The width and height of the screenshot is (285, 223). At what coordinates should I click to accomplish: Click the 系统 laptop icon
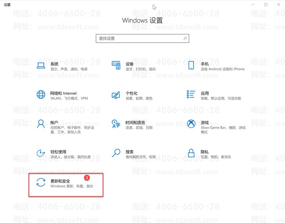[41, 66]
